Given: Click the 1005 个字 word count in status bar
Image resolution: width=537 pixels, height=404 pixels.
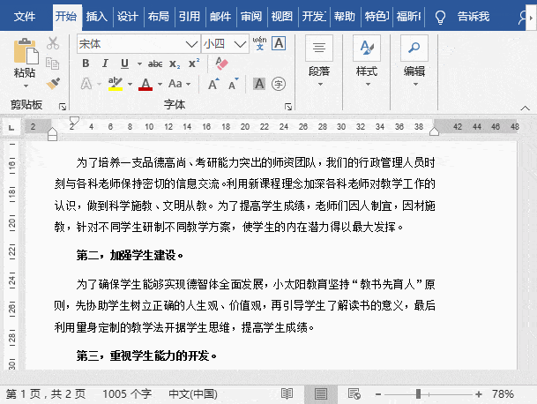Looking at the screenshot, I should (127, 393).
